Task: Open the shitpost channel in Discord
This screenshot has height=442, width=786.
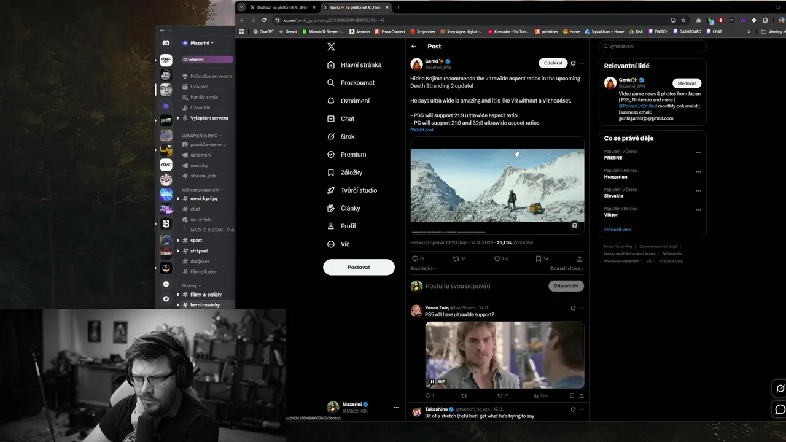Action: tap(199, 250)
